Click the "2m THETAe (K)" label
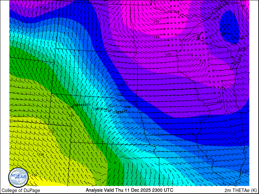This screenshot has height=194, width=259. (241, 190)
